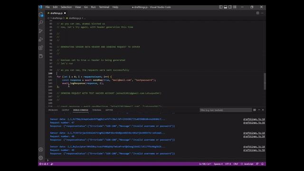Expand the C: drive breadcrumb

point(48,18)
